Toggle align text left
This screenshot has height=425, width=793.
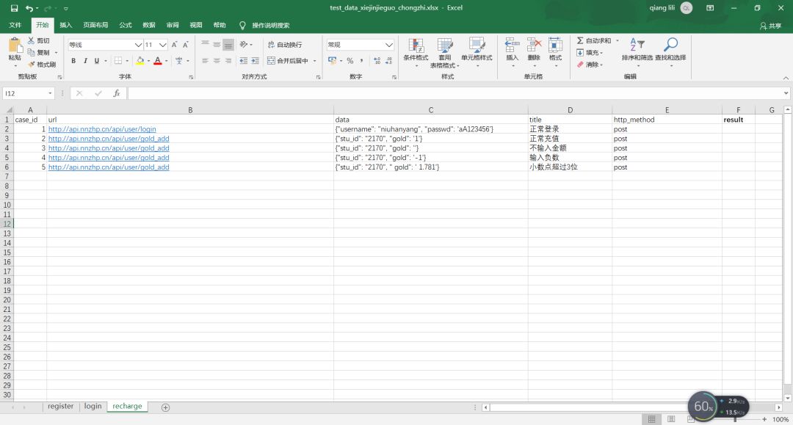[205, 61]
